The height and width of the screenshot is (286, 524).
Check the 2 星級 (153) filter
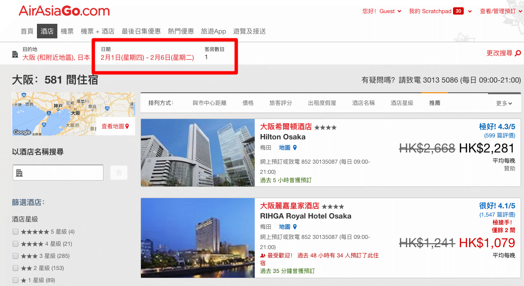click(16, 268)
